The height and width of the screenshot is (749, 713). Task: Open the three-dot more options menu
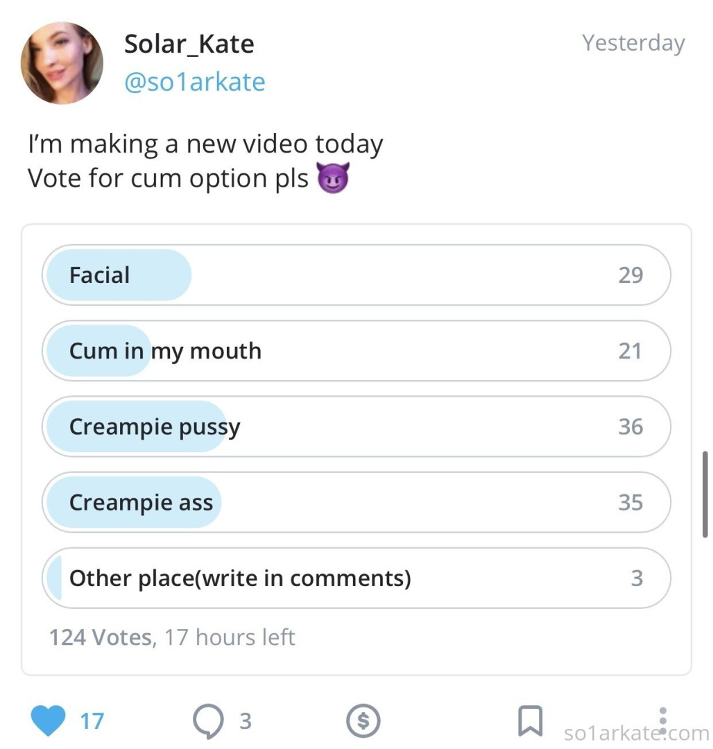coord(663,721)
